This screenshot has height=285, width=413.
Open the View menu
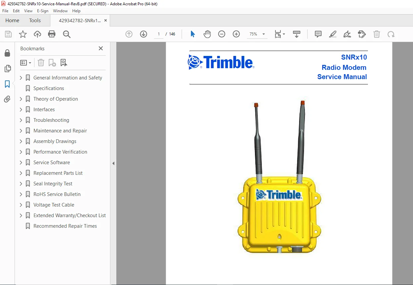click(x=29, y=11)
